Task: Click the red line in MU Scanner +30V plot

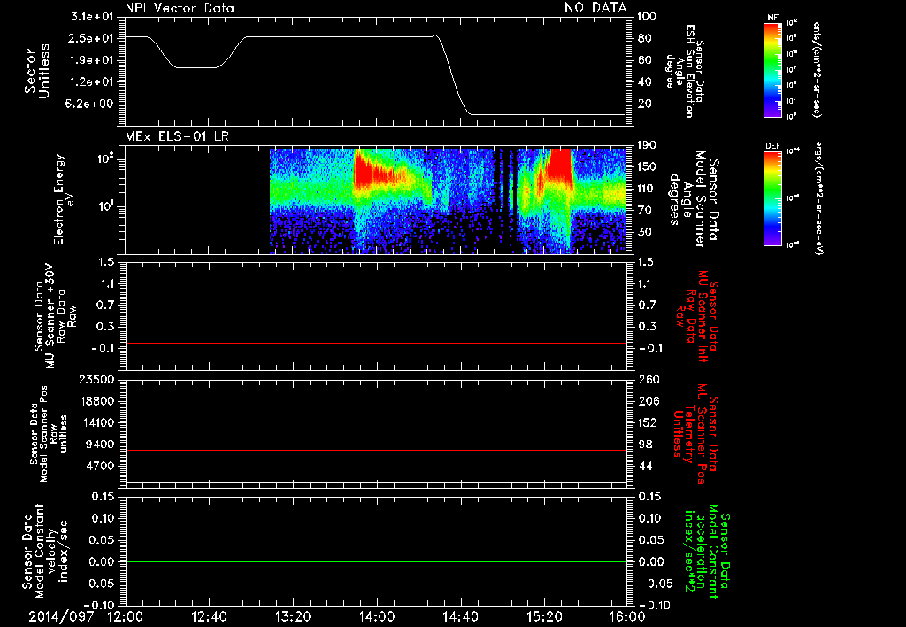Action: click(376, 343)
